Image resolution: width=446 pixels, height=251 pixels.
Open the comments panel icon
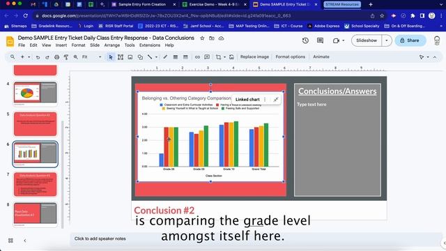(x=320, y=40)
